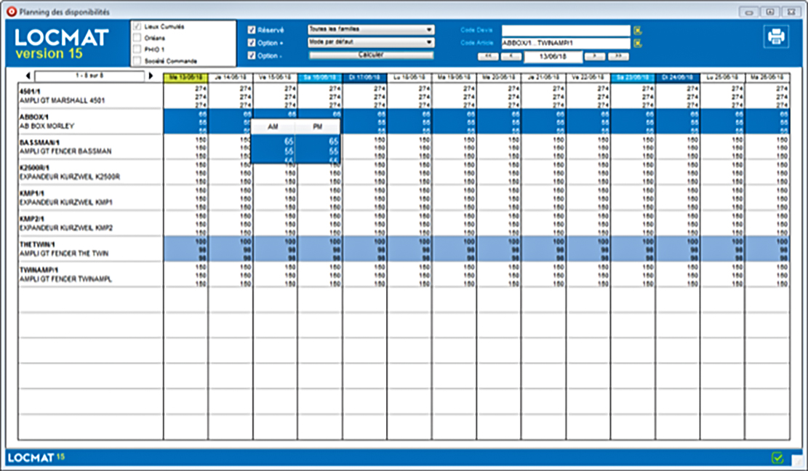Select the AB BOX MORLEY article row
This screenshot has height=471, width=808.
pyautogui.click(x=91, y=121)
